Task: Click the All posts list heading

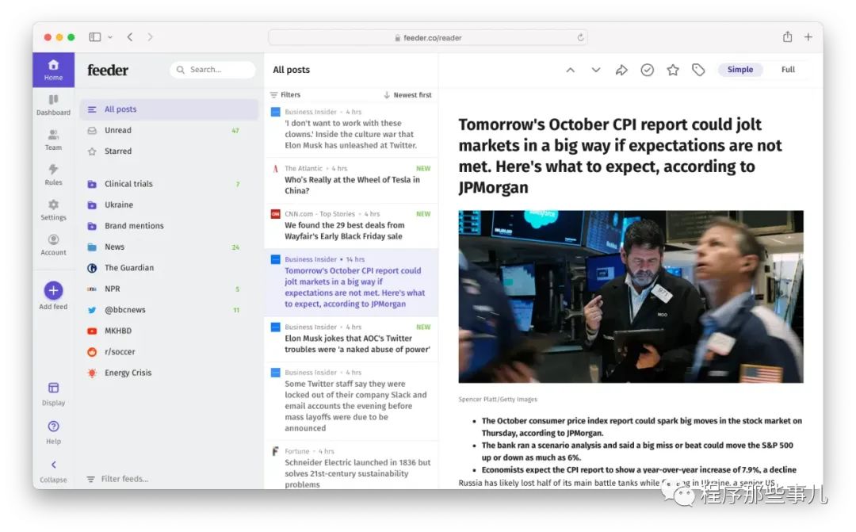Action: [x=291, y=70]
